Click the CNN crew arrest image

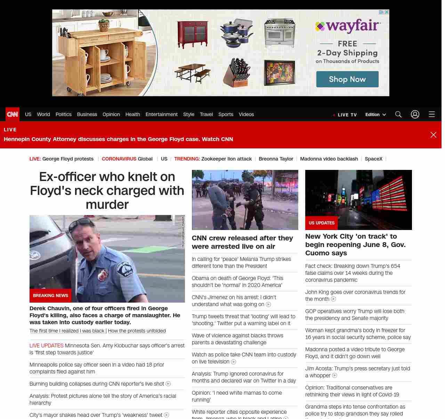point(245,200)
